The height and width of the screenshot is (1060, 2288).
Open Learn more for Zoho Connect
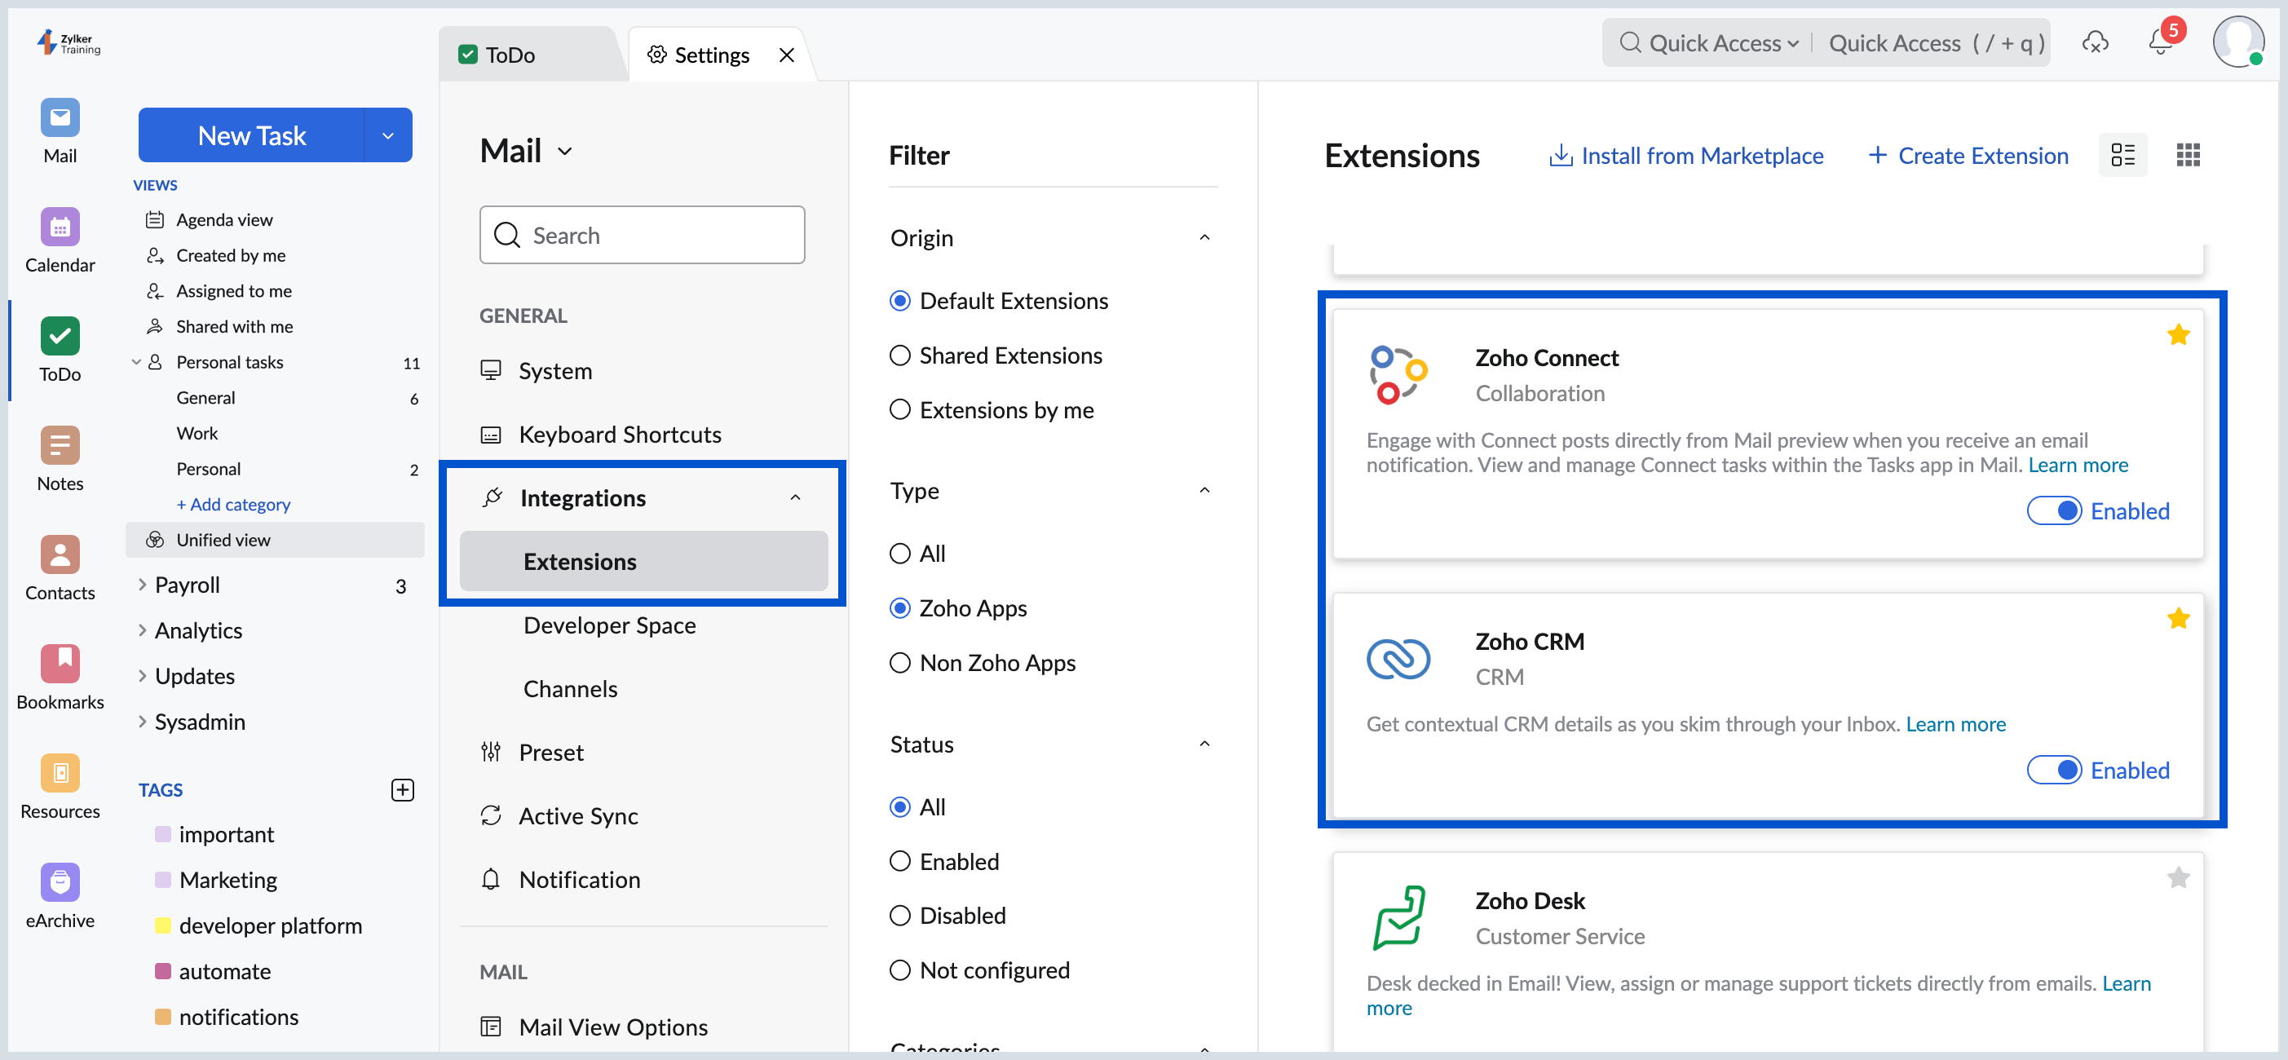point(2078,465)
